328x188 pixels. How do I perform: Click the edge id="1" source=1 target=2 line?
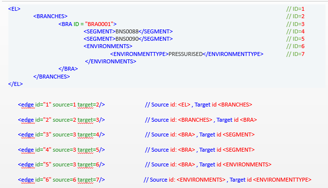pos(62,105)
